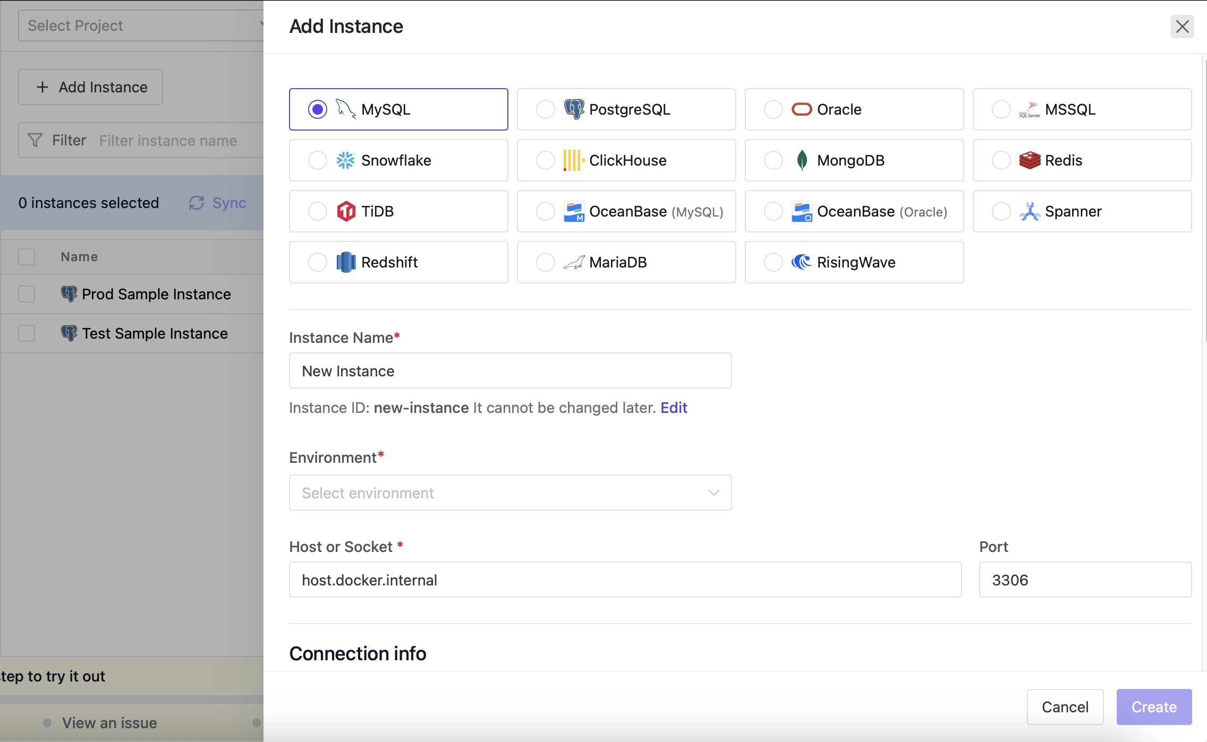The image size is (1207, 742).
Task: Open the Environment select dropdown
Action: [511, 493]
